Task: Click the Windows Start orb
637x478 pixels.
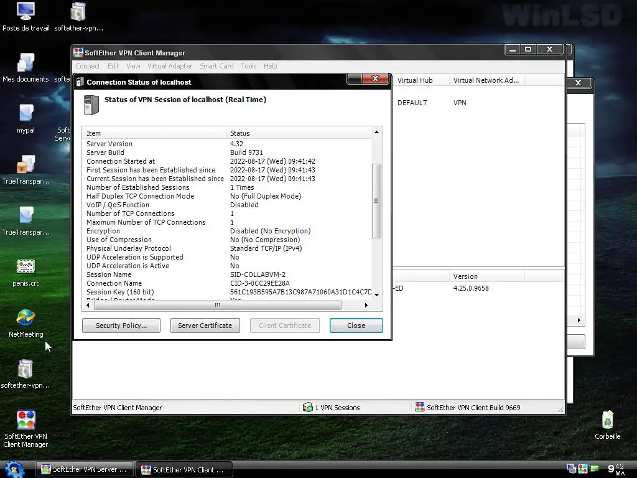Action: [14, 469]
